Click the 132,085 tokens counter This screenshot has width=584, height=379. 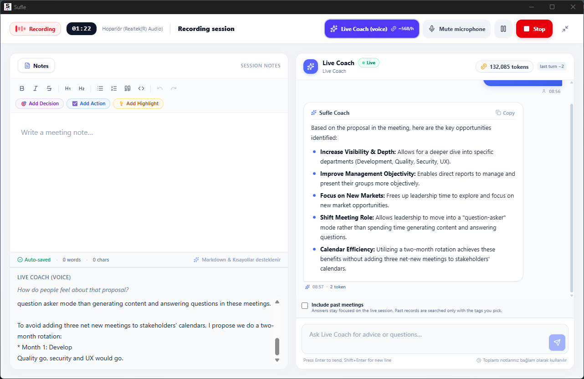pos(504,67)
